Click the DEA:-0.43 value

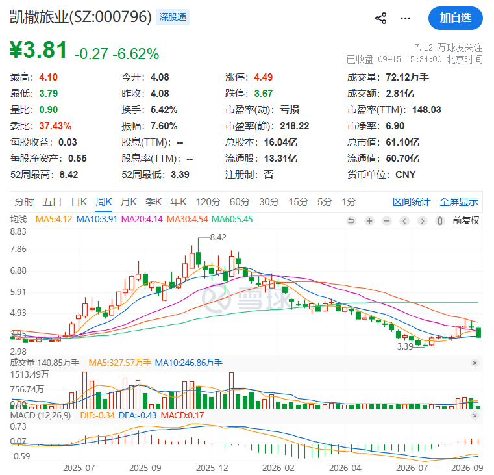tap(138, 415)
